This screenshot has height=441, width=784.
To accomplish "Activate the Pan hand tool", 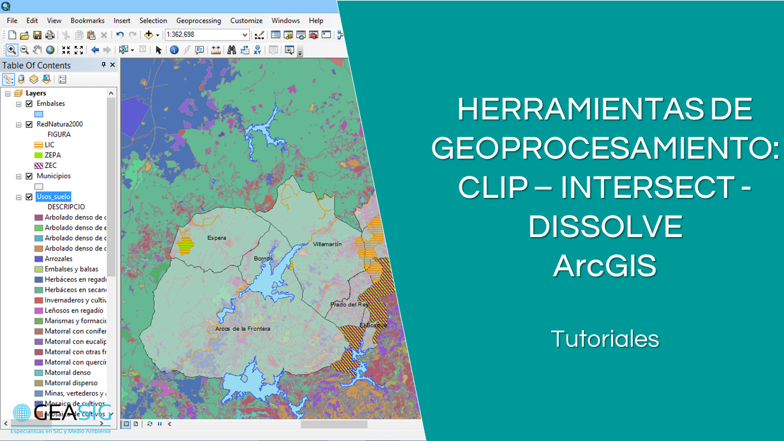I will (x=37, y=50).
